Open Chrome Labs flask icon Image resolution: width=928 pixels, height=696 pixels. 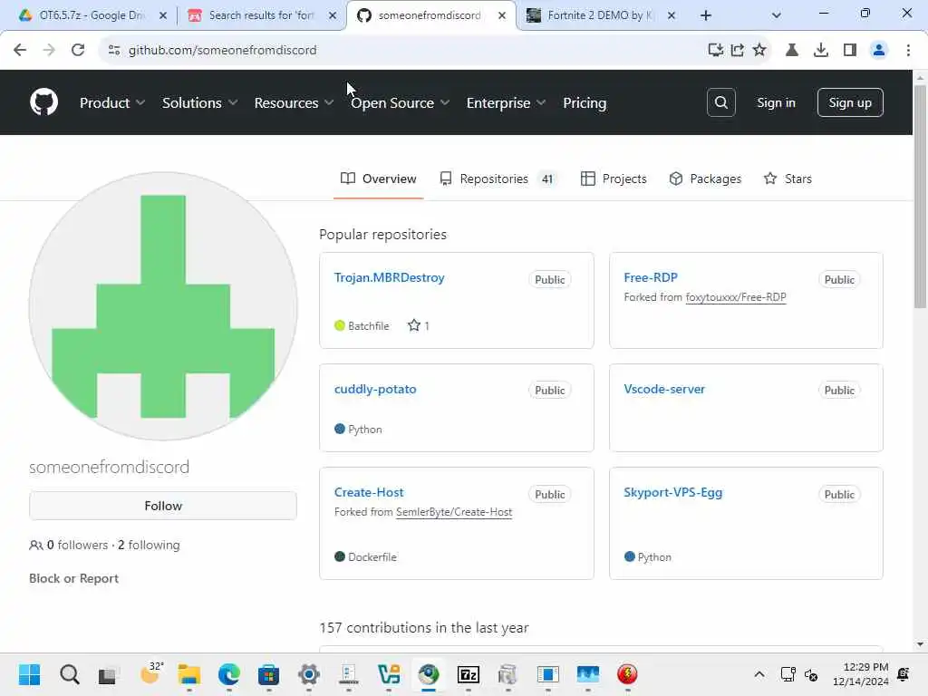coord(792,51)
